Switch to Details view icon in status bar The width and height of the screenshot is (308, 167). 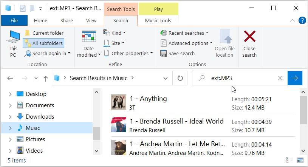pos(289,160)
